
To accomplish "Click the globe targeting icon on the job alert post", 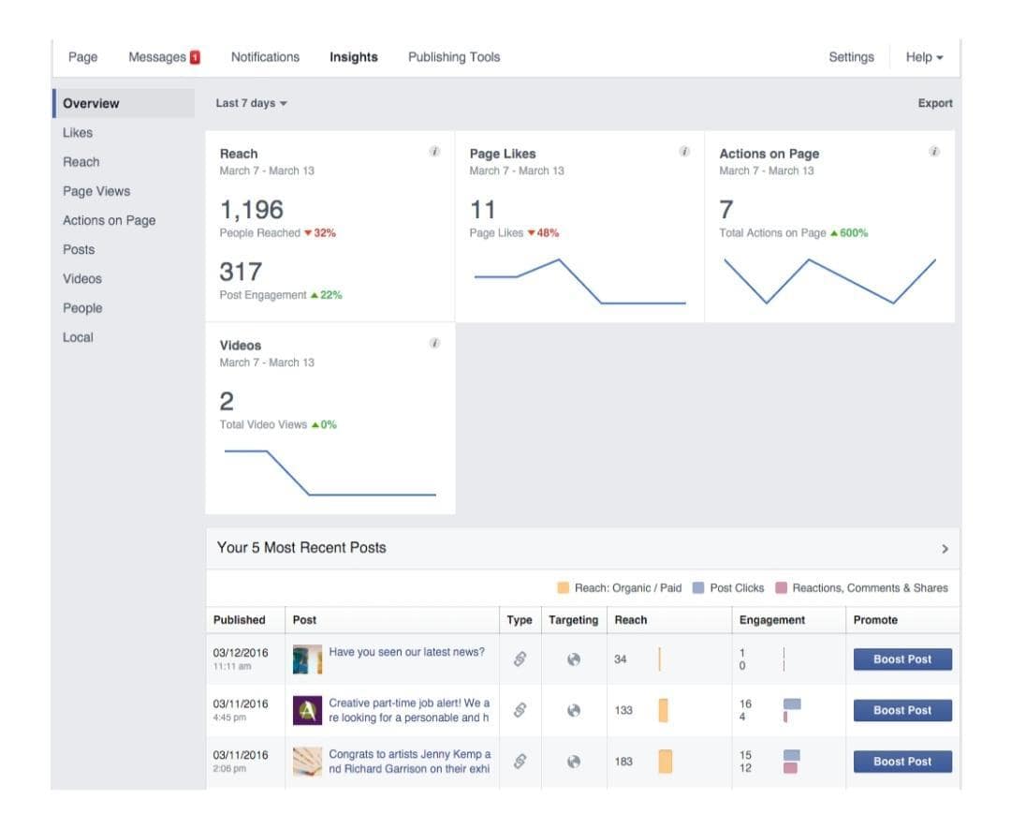I will point(574,710).
